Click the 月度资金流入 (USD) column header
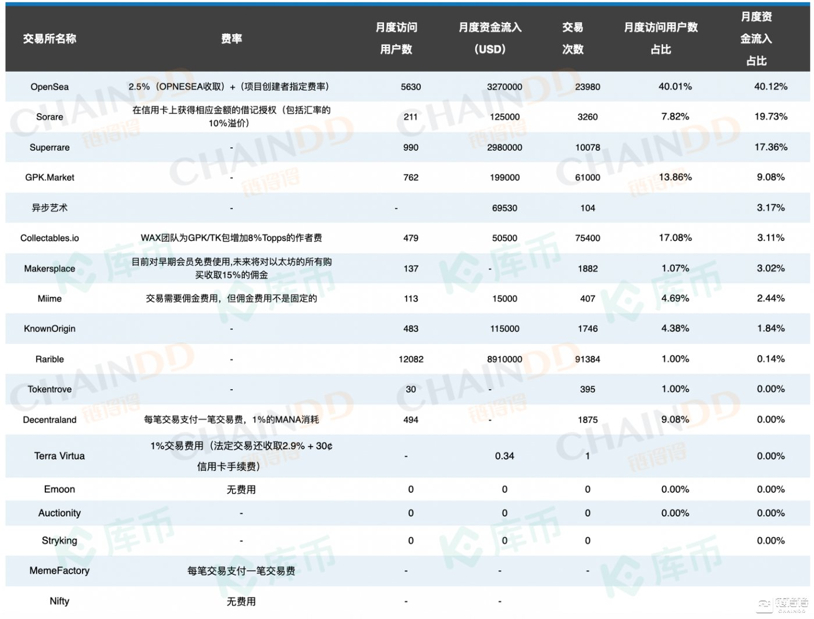This screenshot has height=619, width=814. 490,38
